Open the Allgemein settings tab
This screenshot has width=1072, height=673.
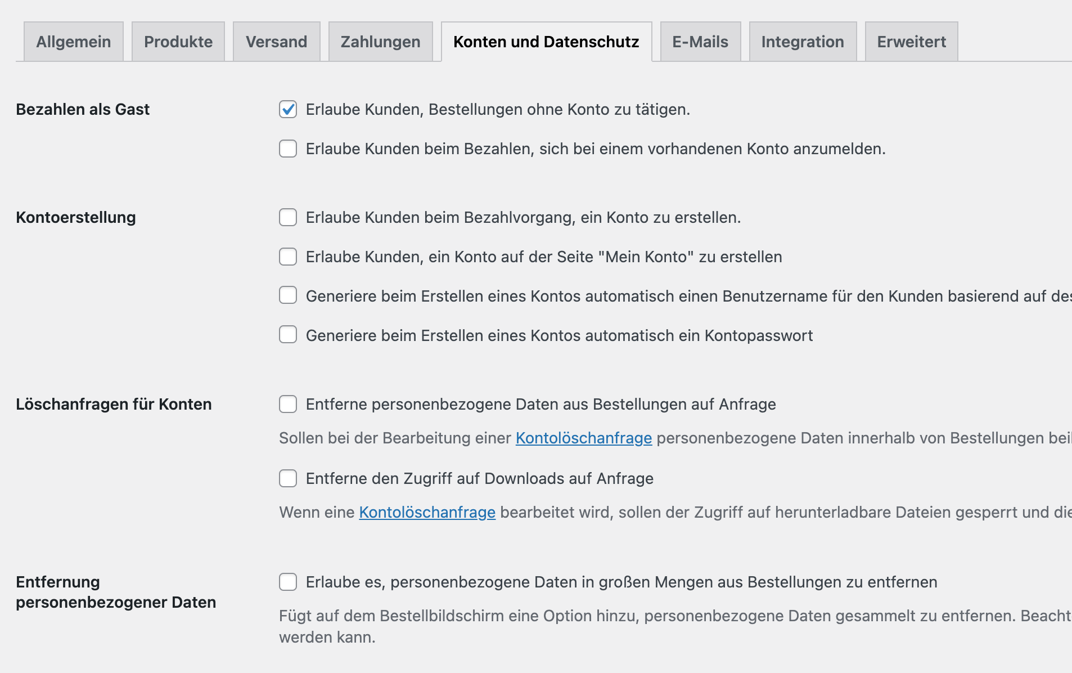(73, 42)
